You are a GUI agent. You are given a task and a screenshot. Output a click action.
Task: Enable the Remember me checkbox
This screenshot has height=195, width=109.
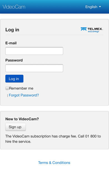point(7,88)
